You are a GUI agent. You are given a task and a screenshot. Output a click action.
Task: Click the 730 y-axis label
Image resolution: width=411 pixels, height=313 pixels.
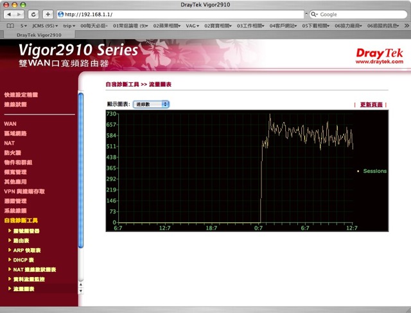click(x=111, y=114)
